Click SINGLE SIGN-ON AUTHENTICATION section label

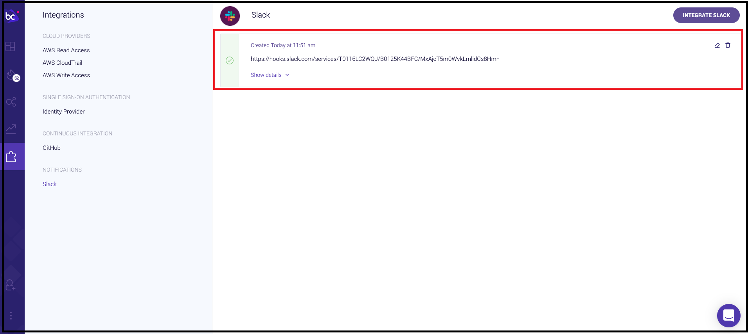pos(86,97)
